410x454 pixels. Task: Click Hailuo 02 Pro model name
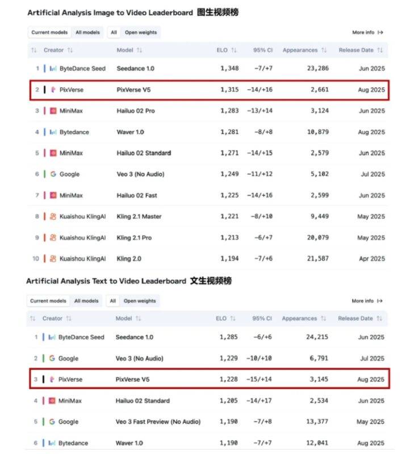point(136,111)
